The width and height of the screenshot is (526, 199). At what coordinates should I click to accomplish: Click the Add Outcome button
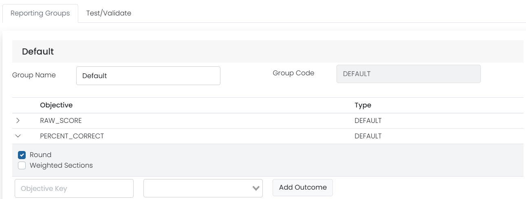303,188
